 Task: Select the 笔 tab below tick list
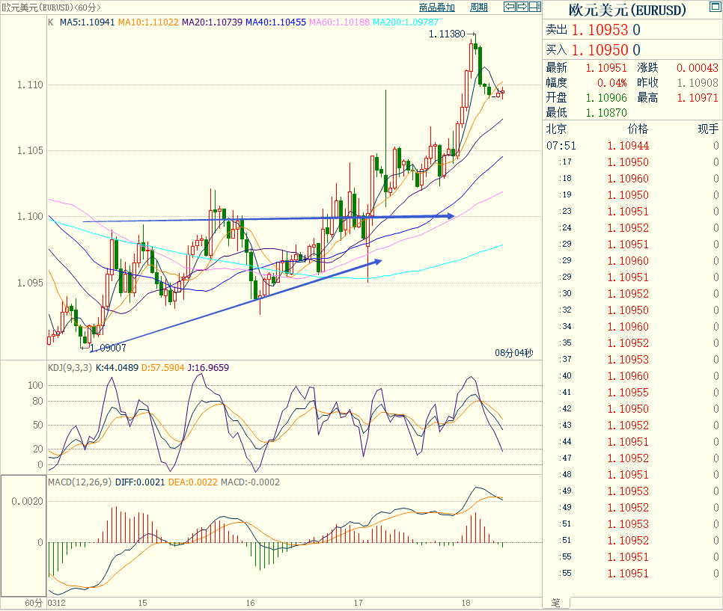pos(555,603)
